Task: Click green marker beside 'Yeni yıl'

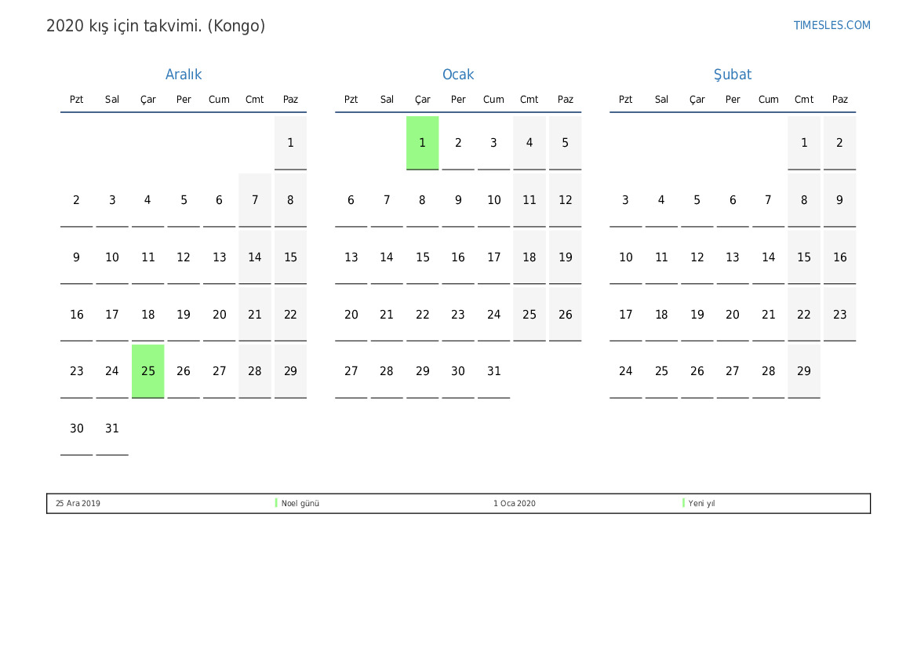Action: tap(683, 503)
